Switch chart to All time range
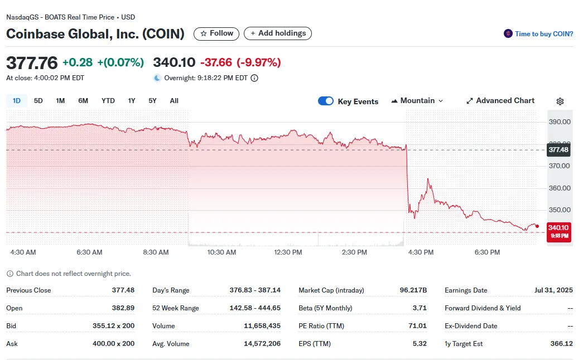 click(174, 101)
